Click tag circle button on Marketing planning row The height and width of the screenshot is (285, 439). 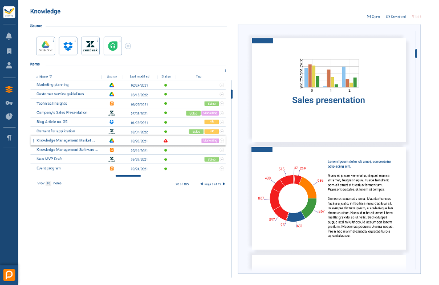pos(222,85)
